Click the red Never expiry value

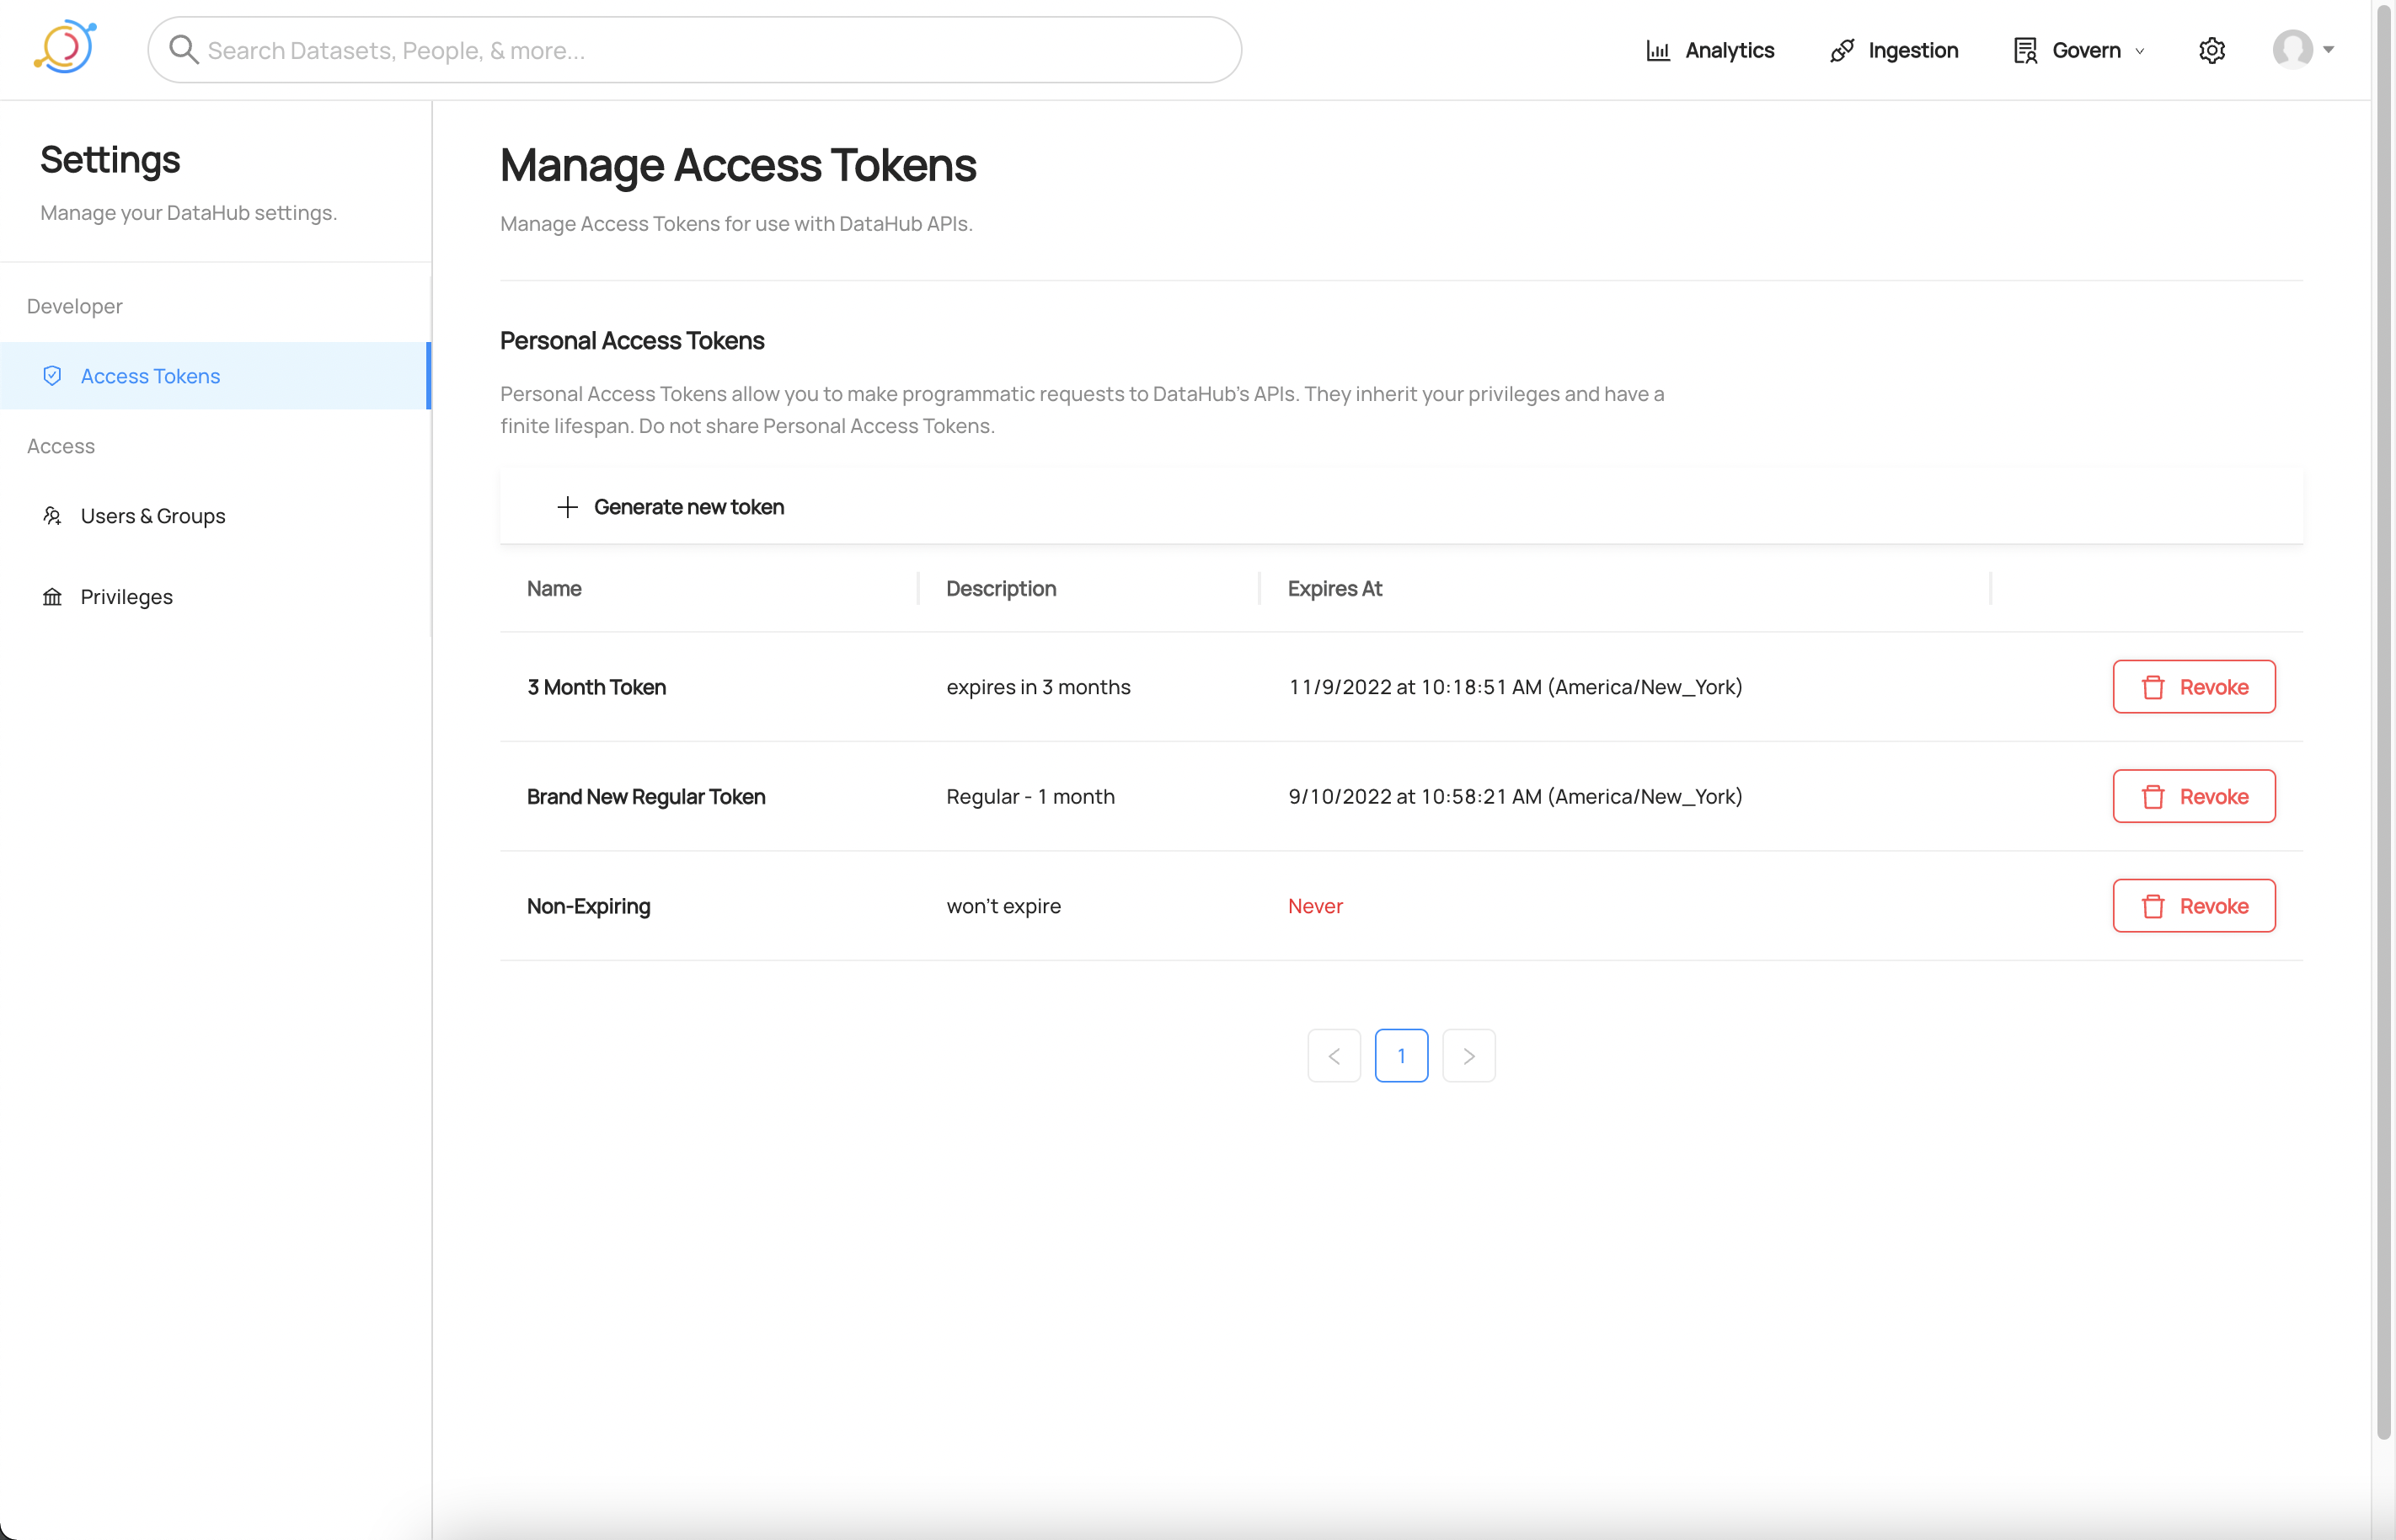1315,906
